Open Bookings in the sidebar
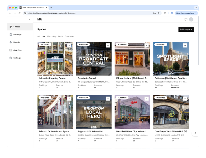 click(20, 34)
